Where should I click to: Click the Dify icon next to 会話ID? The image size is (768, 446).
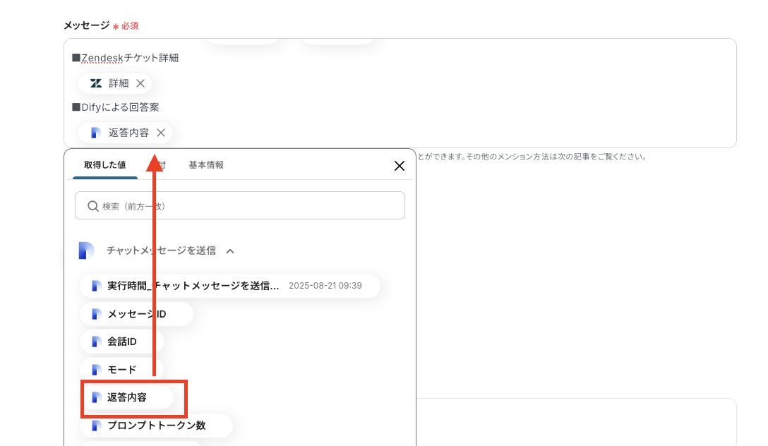point(96,342)
